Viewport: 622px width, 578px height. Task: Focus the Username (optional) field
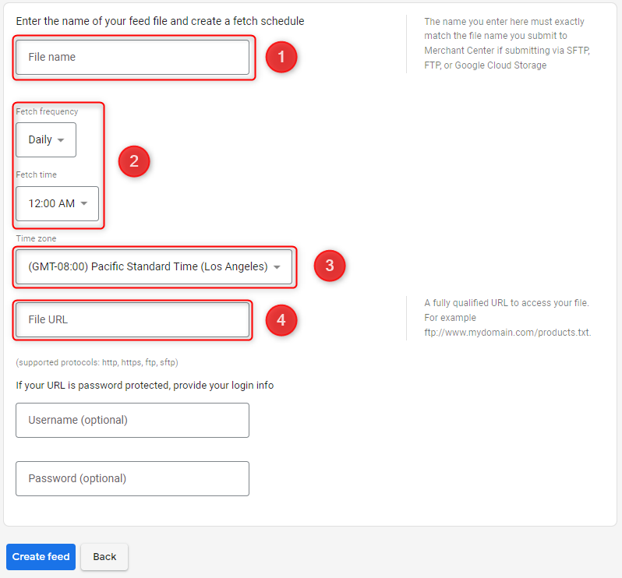coord(133,420)
